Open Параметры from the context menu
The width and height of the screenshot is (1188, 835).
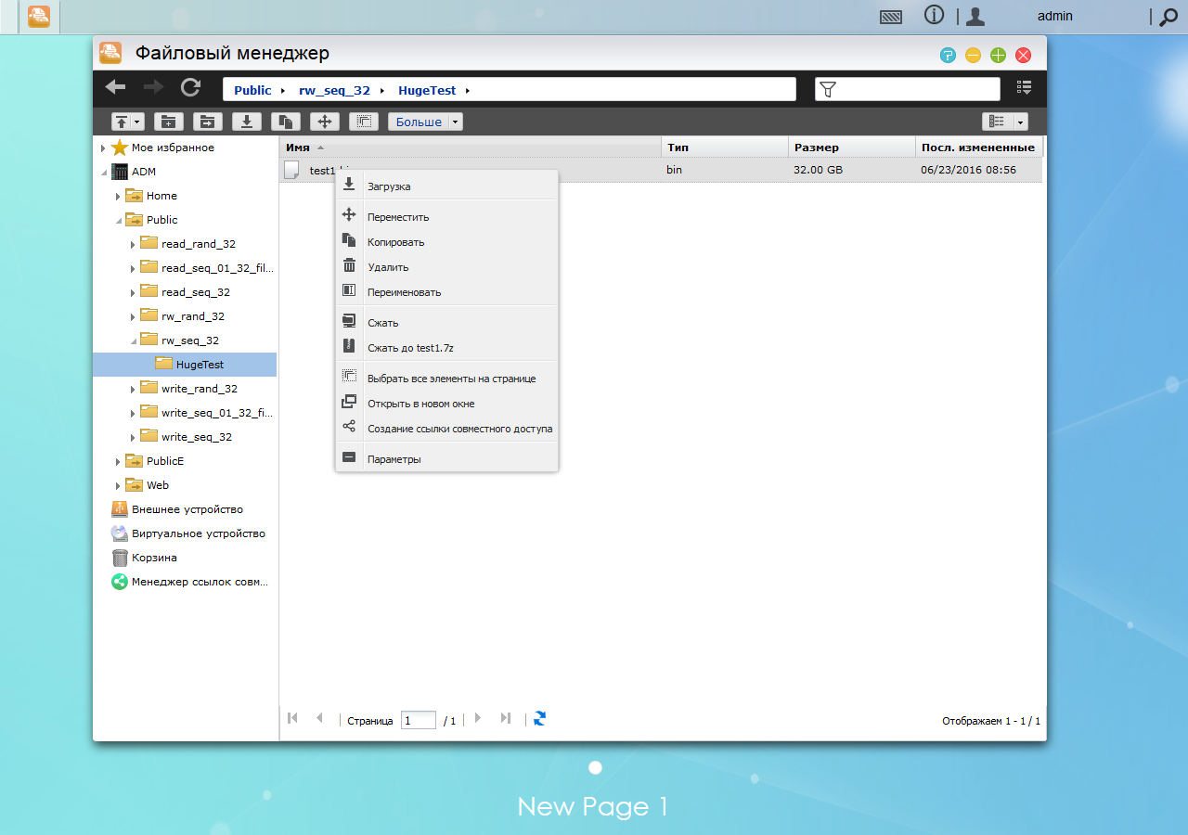point(446,459)
